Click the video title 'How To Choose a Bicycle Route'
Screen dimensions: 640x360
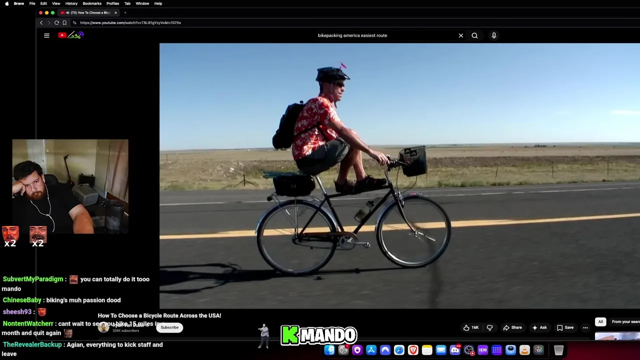click(x=159, y=315)
